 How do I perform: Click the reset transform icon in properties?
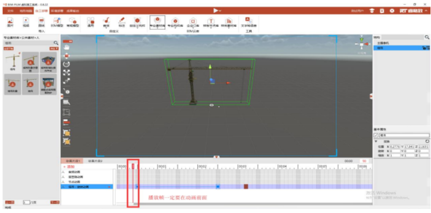(x=427, y=141)
